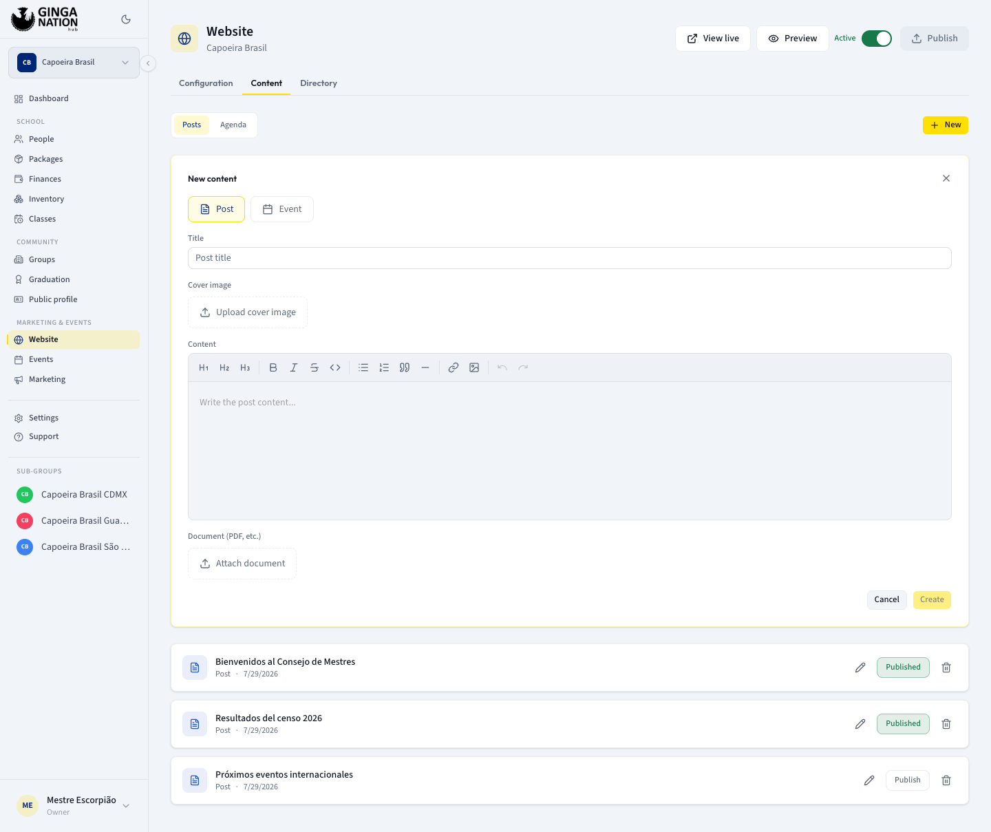This screenshot has width=991, height=832.
Task: Go to Dashboard in sidebar
Action: 74,98
